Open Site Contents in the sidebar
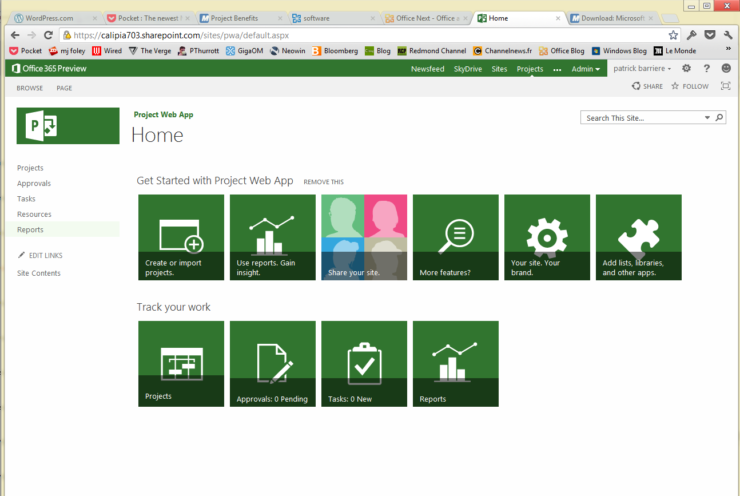740x496 pixels. point(39,273)
